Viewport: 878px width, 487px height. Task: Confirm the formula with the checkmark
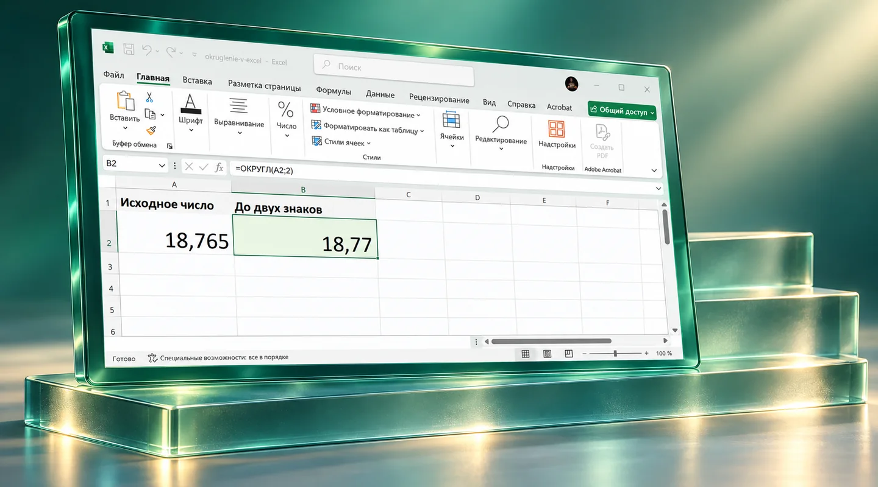point(204,167)
